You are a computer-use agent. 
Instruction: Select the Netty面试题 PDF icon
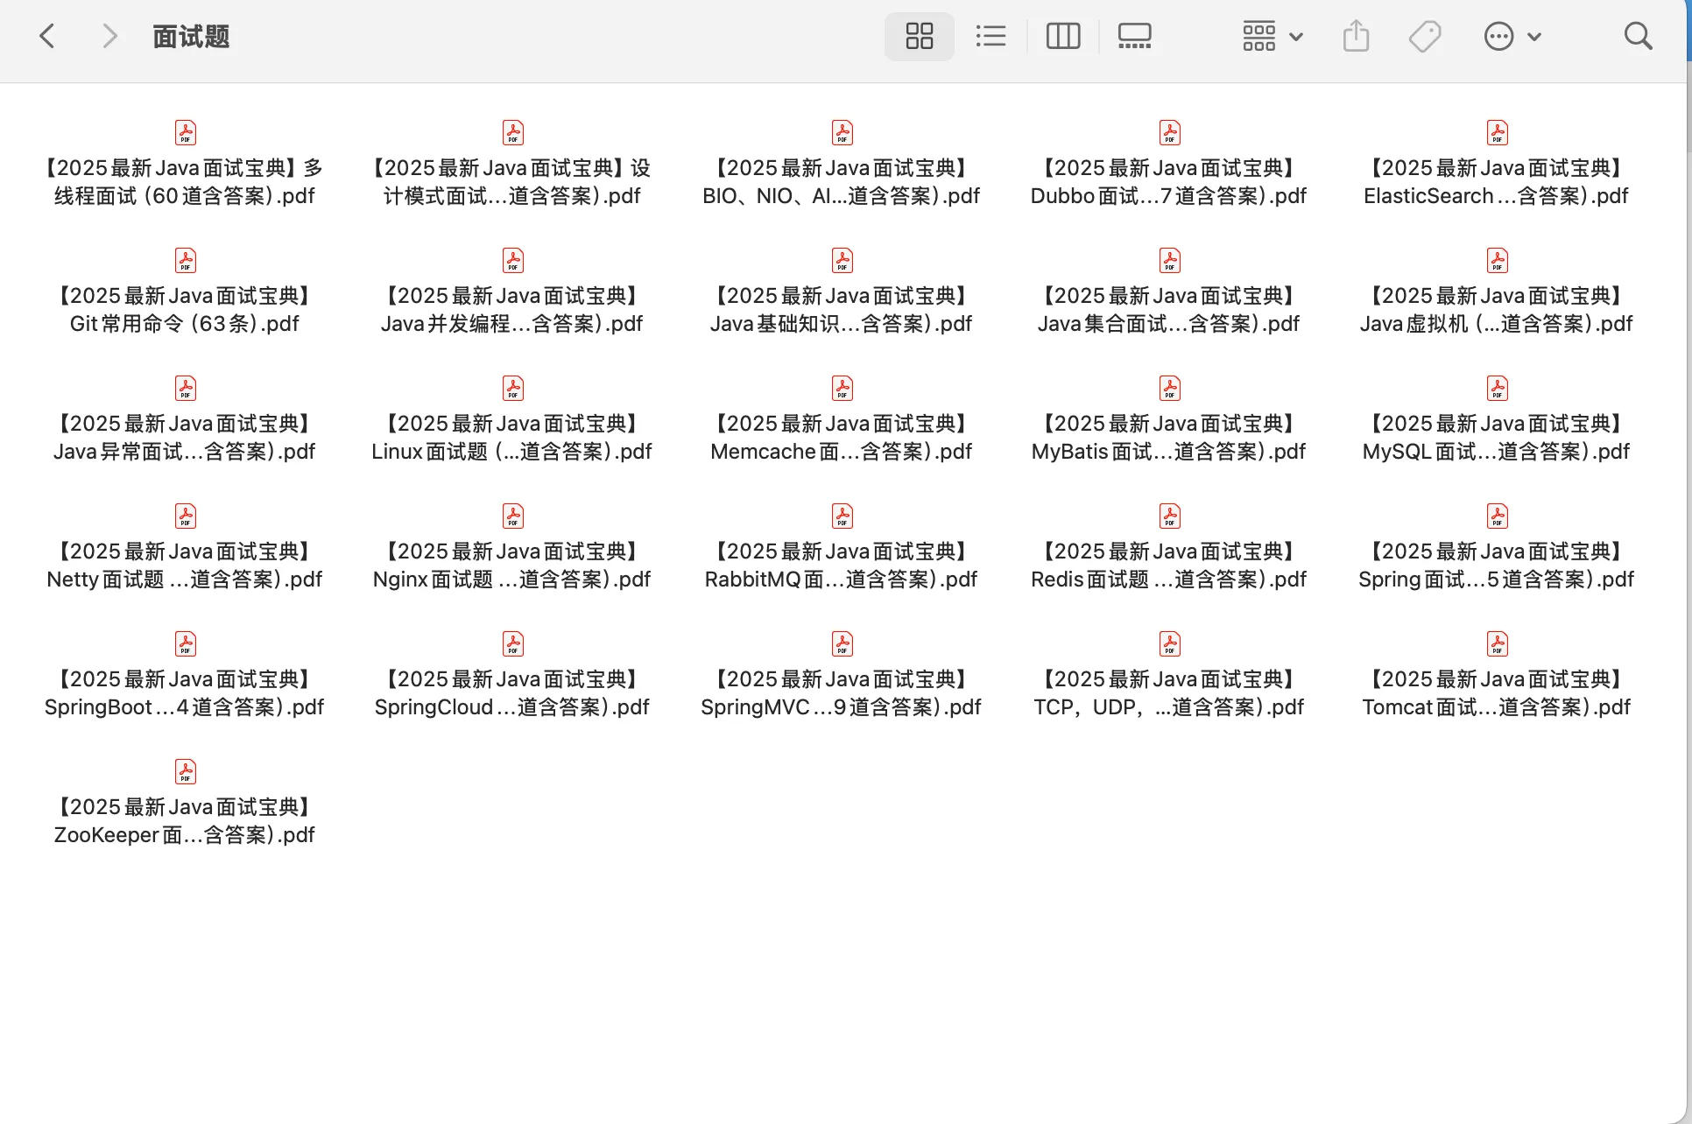185,516
